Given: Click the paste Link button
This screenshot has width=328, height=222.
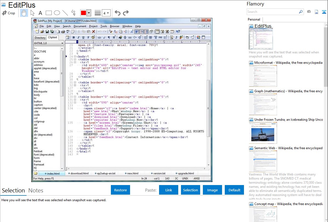Looking at the screenshot, I should pyautogui.click(x=169, y=190).
